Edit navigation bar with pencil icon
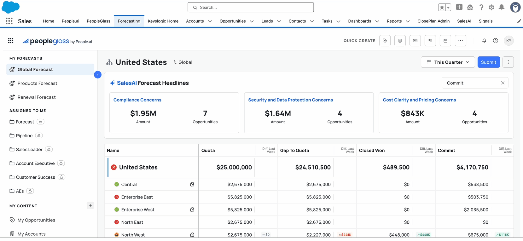 point(519,21)
